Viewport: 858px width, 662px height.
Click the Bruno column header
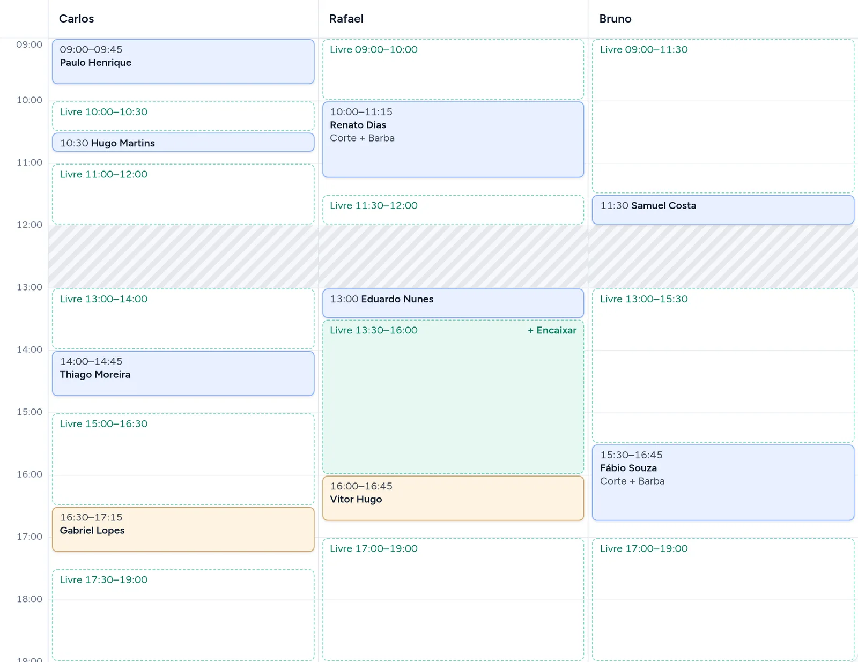click(x=723, y=19)
